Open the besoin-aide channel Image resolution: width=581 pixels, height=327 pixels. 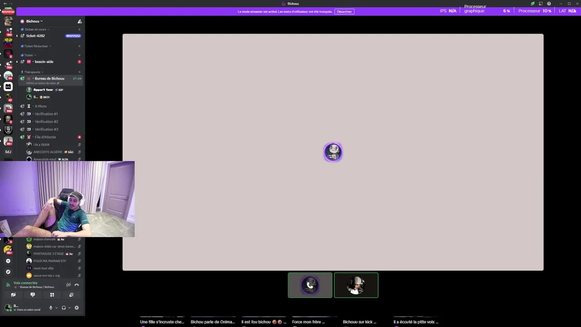coord(50,62)
